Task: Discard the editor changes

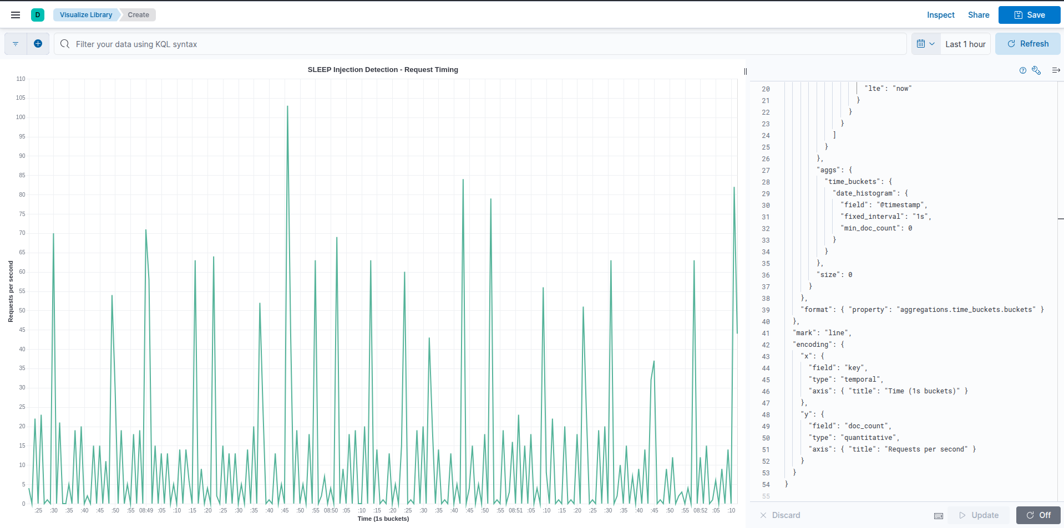Action: click(780, 515)
